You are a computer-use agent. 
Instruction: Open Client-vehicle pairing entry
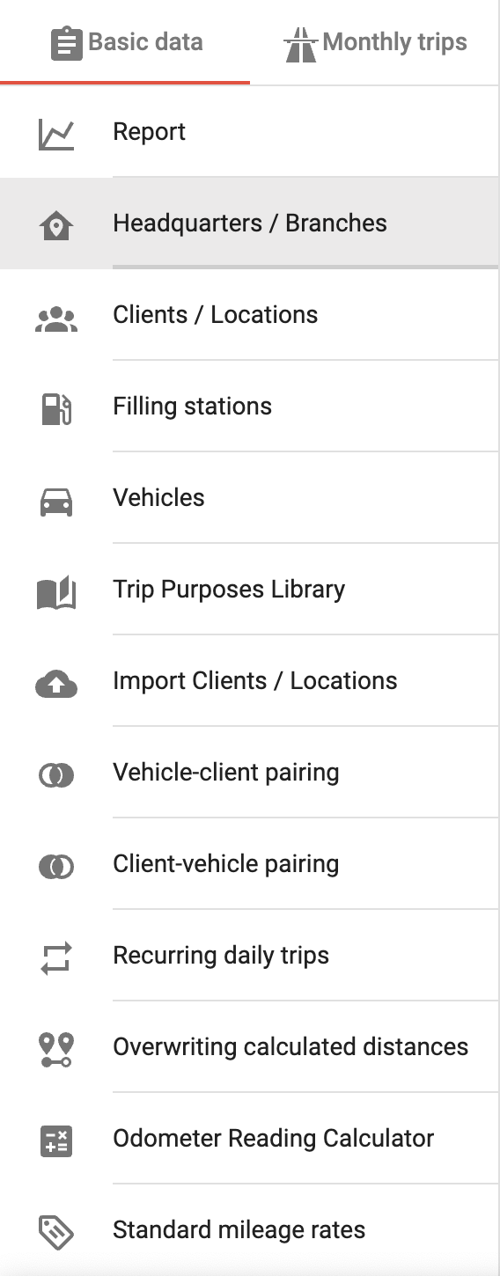click(x=250, y=864)
